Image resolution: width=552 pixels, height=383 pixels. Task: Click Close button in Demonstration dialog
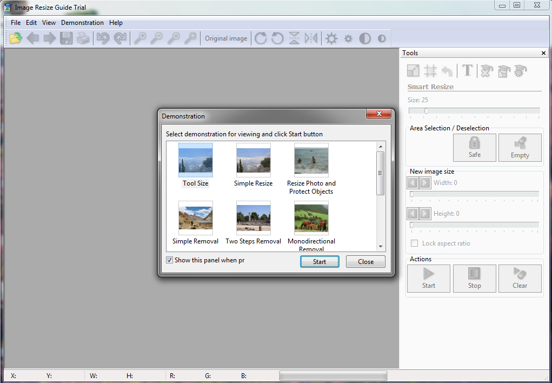click(x=365, y=262)
